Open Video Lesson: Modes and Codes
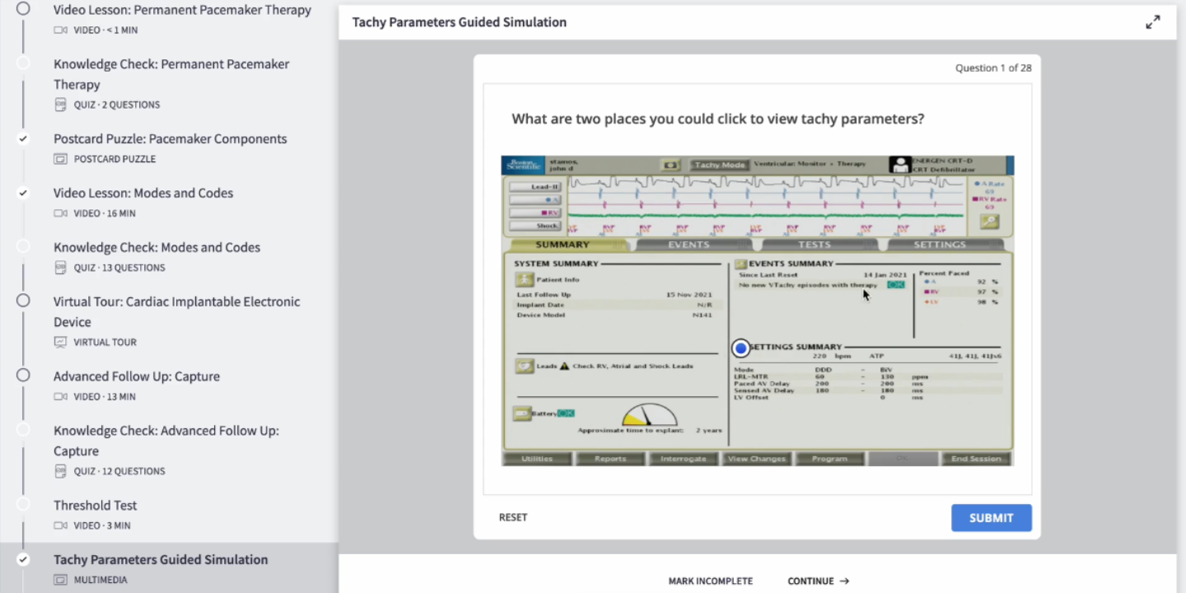The image size is (1186, 593). click(x=143, y=193)
